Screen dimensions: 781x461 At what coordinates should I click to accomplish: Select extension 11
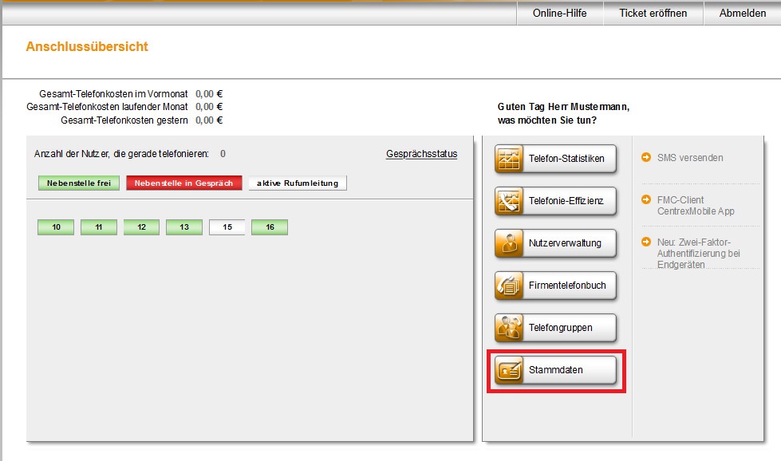click(x=99, y=227)
